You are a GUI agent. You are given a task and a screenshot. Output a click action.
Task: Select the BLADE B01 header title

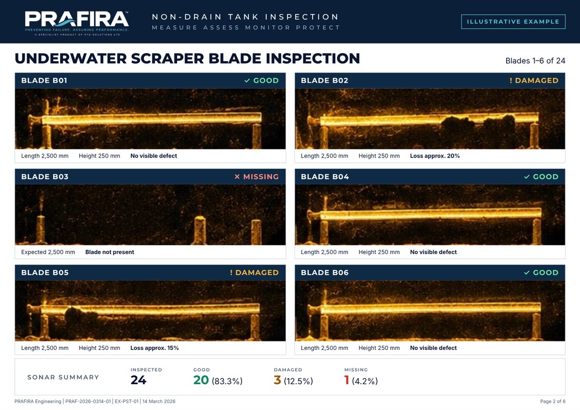44,81
